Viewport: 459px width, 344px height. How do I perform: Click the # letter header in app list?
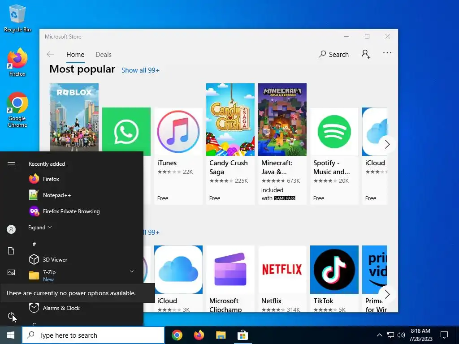[x=34, y=244]
